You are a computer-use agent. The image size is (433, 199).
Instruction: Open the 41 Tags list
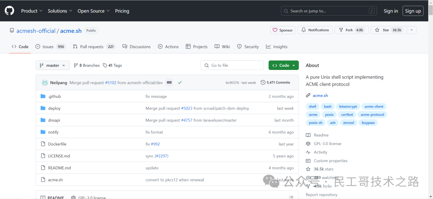click(x=112, y=66)
